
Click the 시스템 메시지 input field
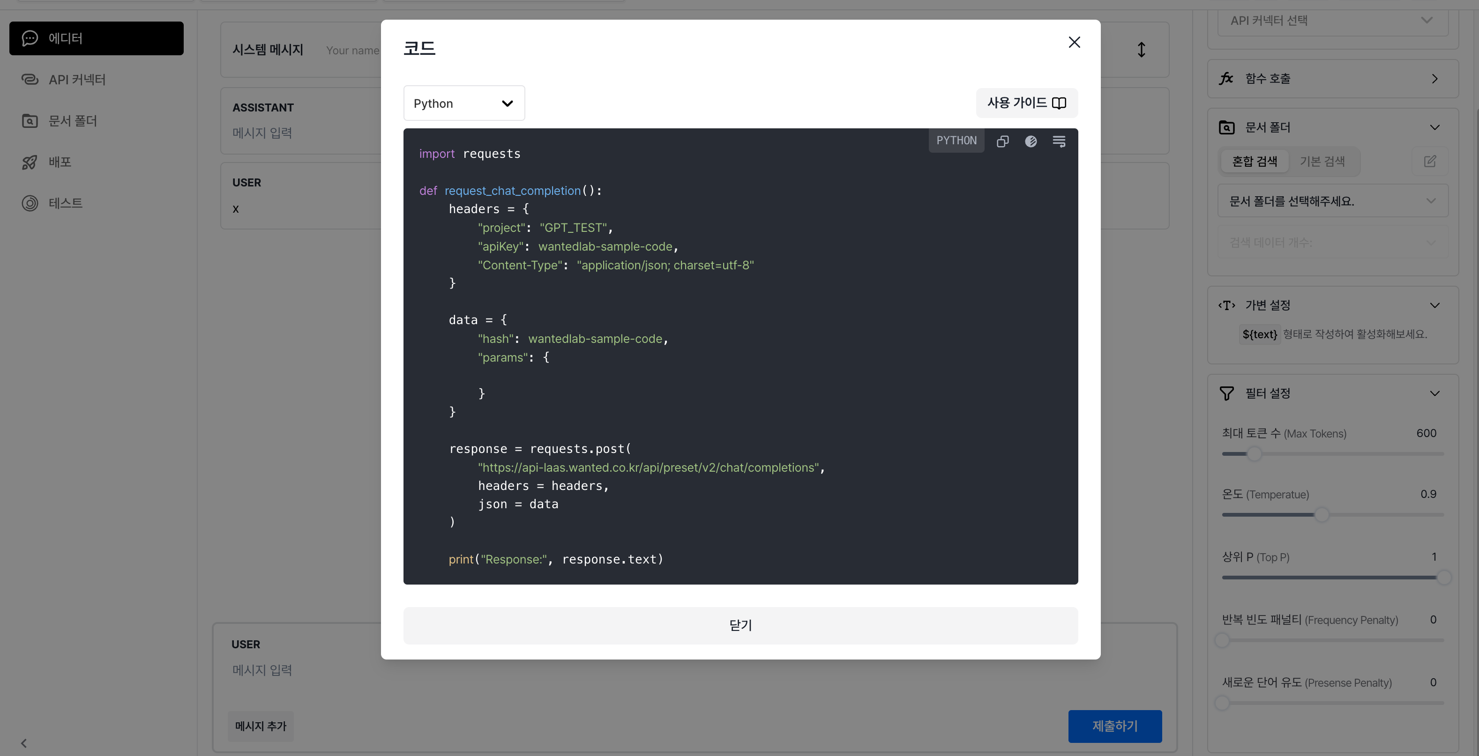coord(352,51)
